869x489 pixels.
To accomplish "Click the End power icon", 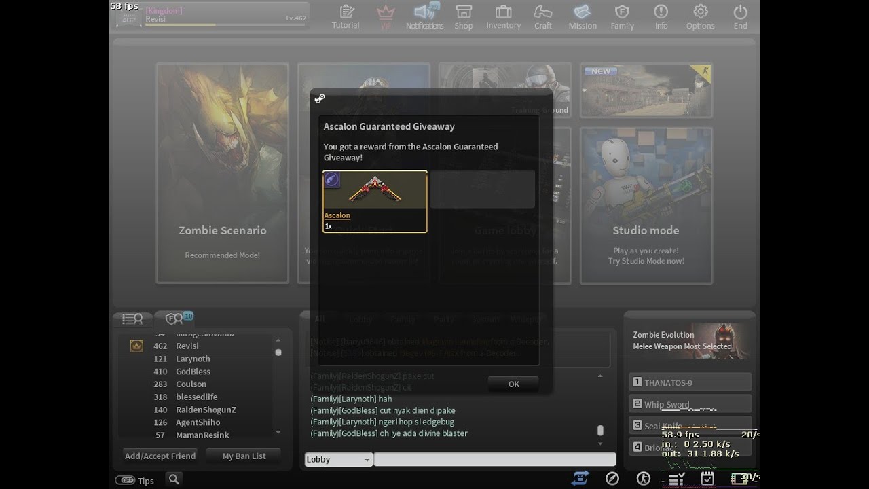I will 740,12.
